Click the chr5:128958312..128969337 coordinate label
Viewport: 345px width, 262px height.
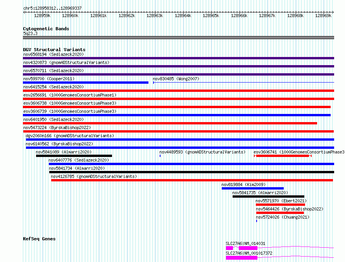(52, 8)
